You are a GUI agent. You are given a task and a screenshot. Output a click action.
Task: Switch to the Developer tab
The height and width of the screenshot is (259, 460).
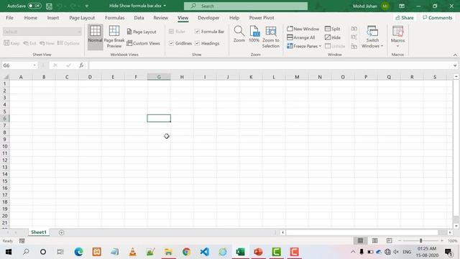(x=208, y=17)
